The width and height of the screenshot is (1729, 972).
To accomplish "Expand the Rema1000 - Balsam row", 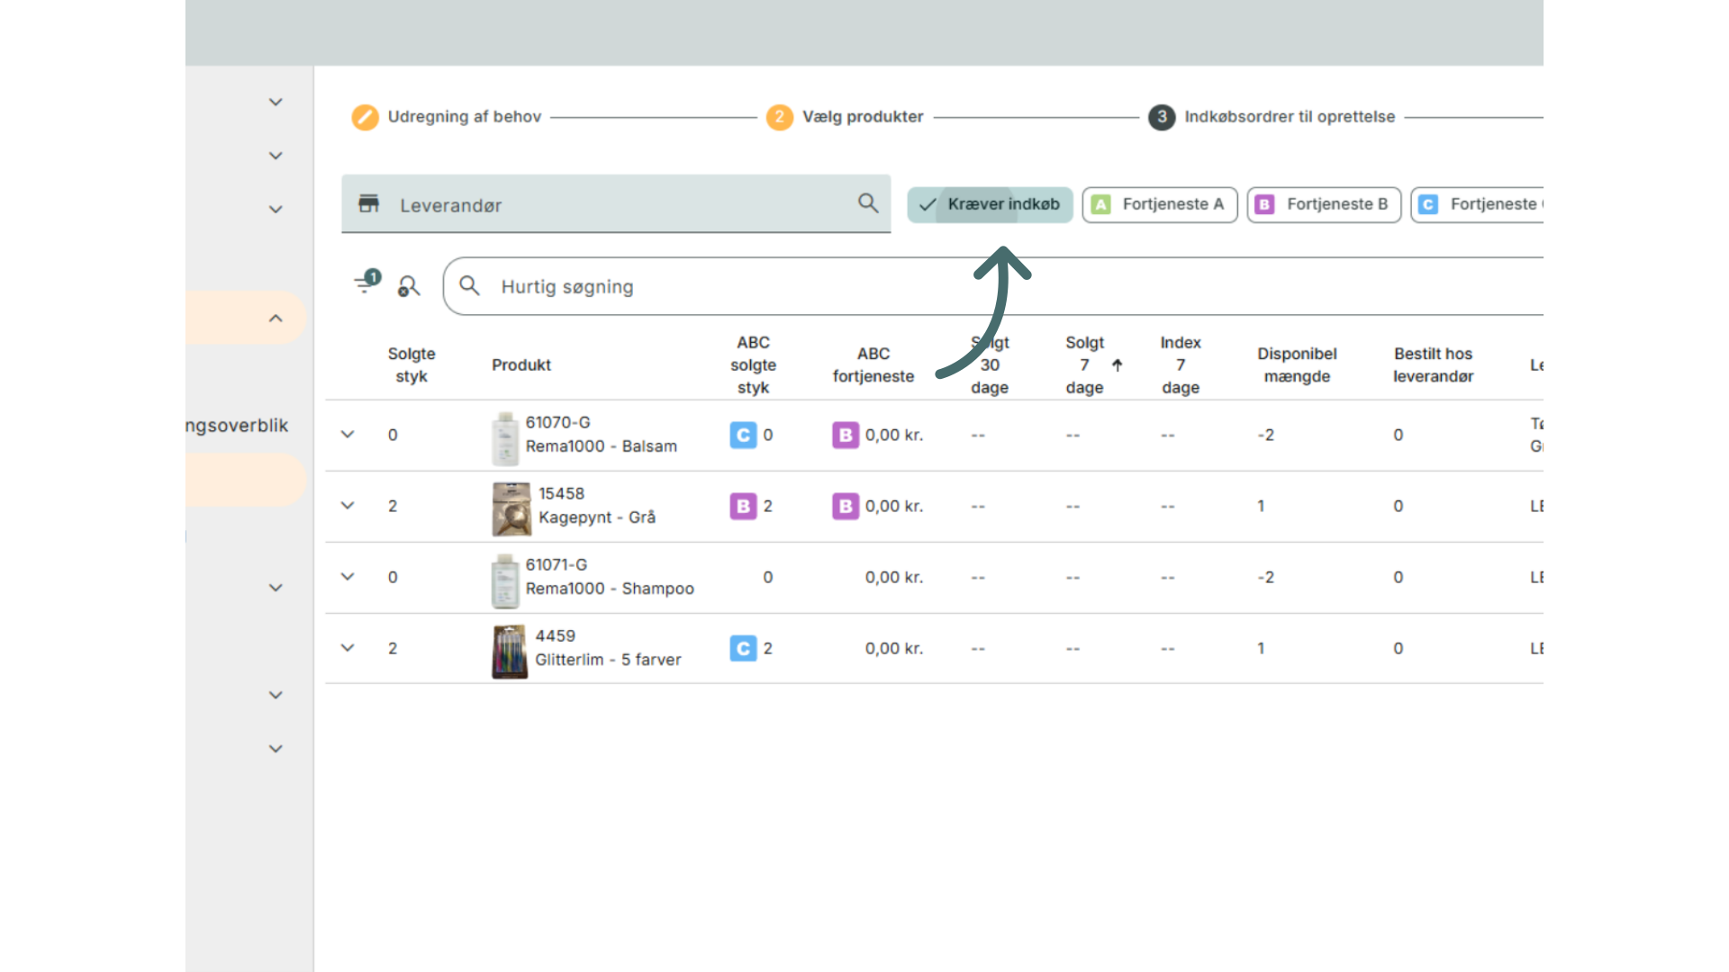I will click(x=348, y=435).
